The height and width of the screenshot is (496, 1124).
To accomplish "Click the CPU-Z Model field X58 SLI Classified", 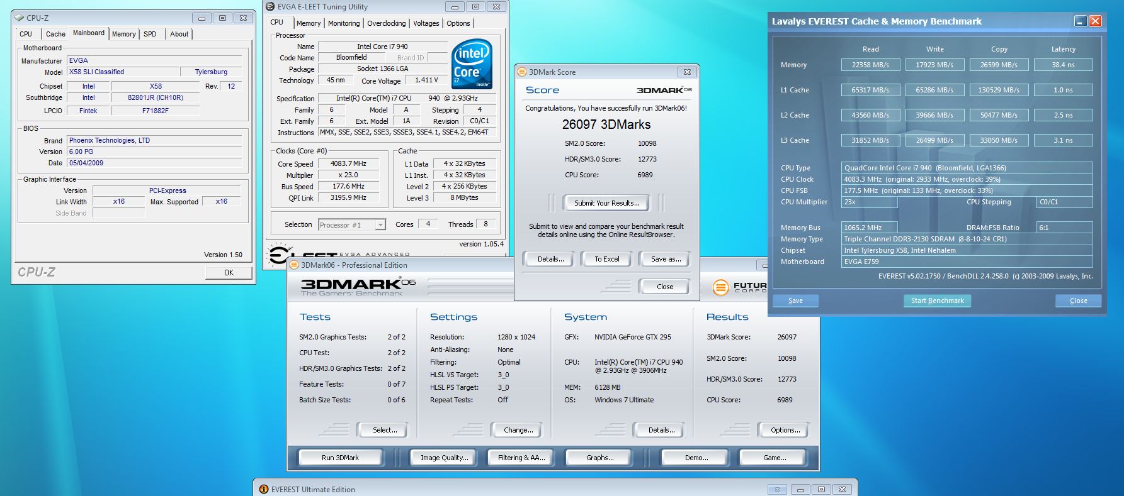I will [123, 72].
